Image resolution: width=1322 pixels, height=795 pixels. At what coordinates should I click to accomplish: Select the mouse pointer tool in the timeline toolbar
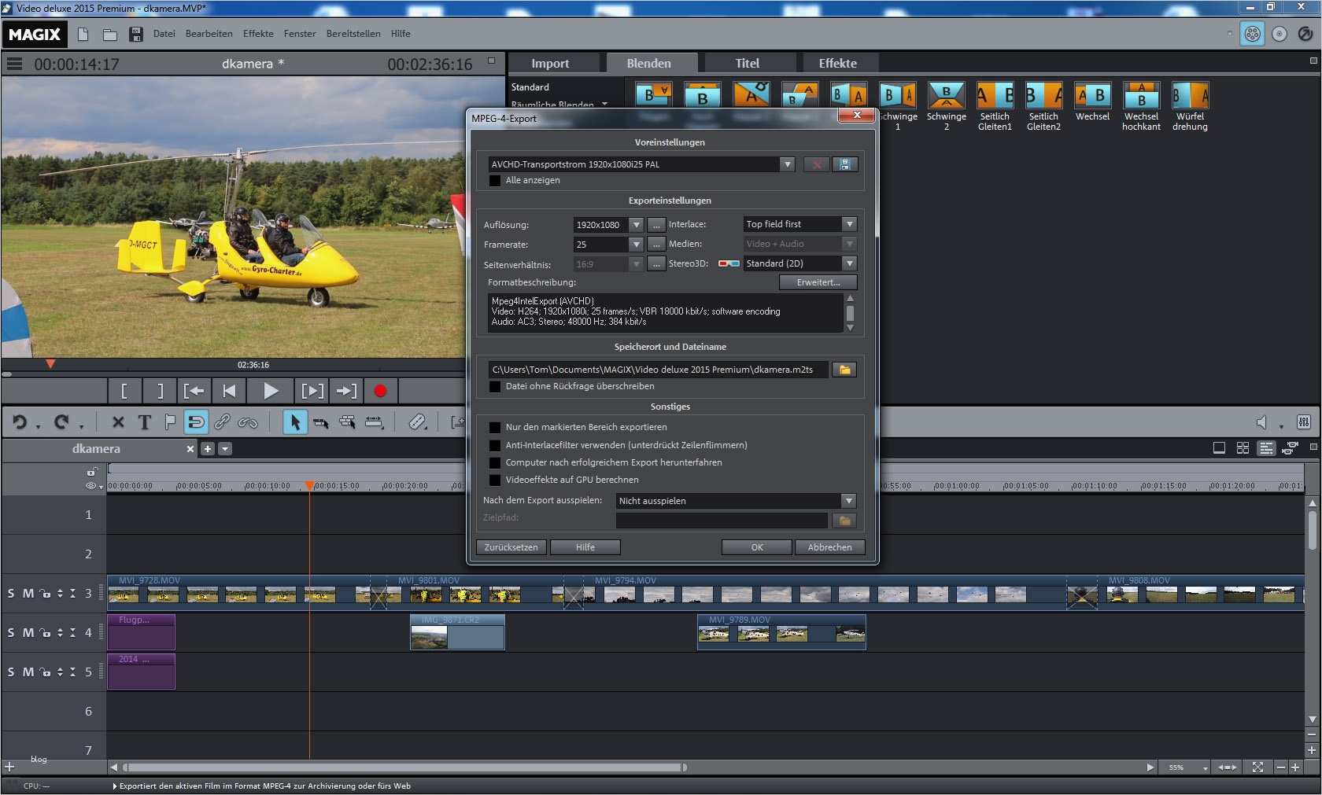(294, 423)
